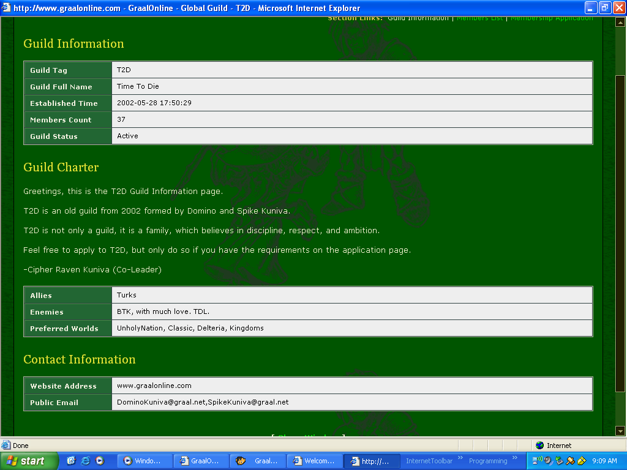Expand the InternetToolbar chevron on taskbar
The width and height of the screenshot is (627, 470).
(x=460, y=458)
